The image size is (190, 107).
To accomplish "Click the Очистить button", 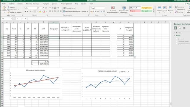I will [179, 12].
